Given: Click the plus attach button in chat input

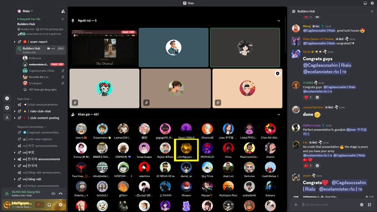Looking at the screenshot, I should [296, 205].
